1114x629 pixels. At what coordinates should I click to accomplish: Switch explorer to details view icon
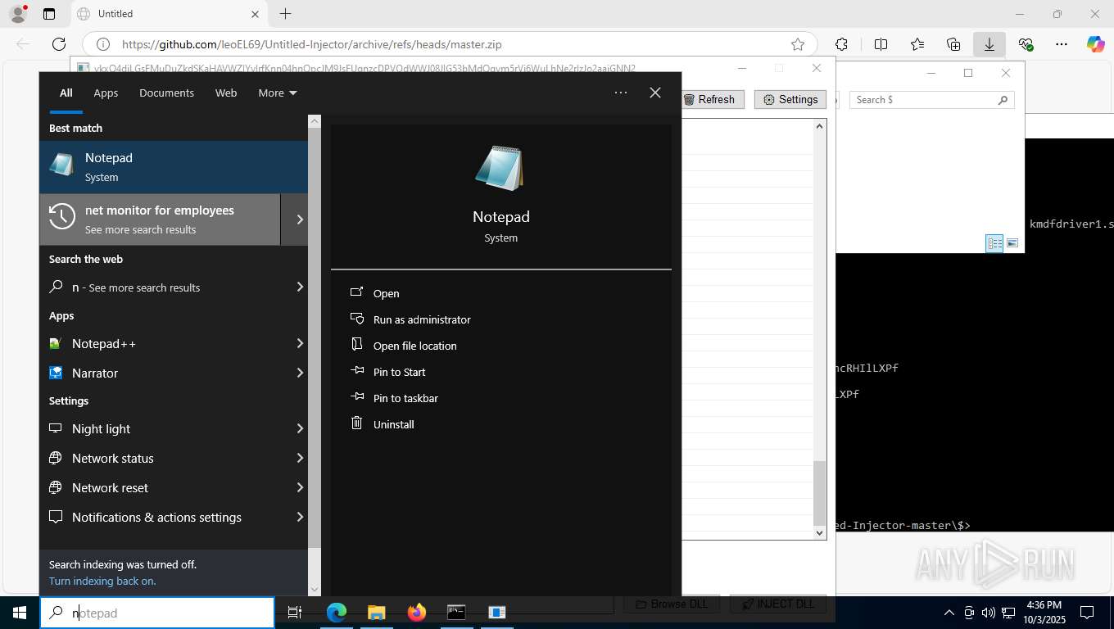pyautogui.click(x=994, y=243)
